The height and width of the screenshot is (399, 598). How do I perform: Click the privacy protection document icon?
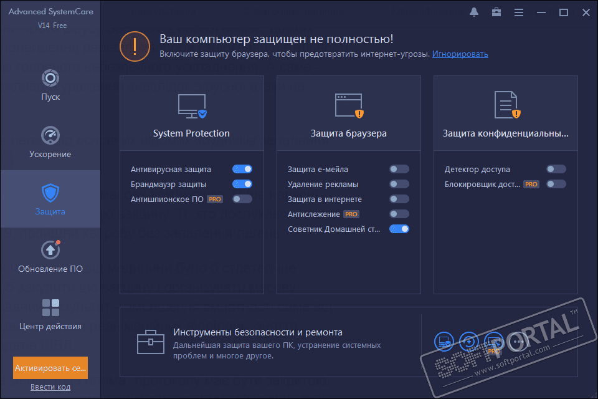coord(507,105)
